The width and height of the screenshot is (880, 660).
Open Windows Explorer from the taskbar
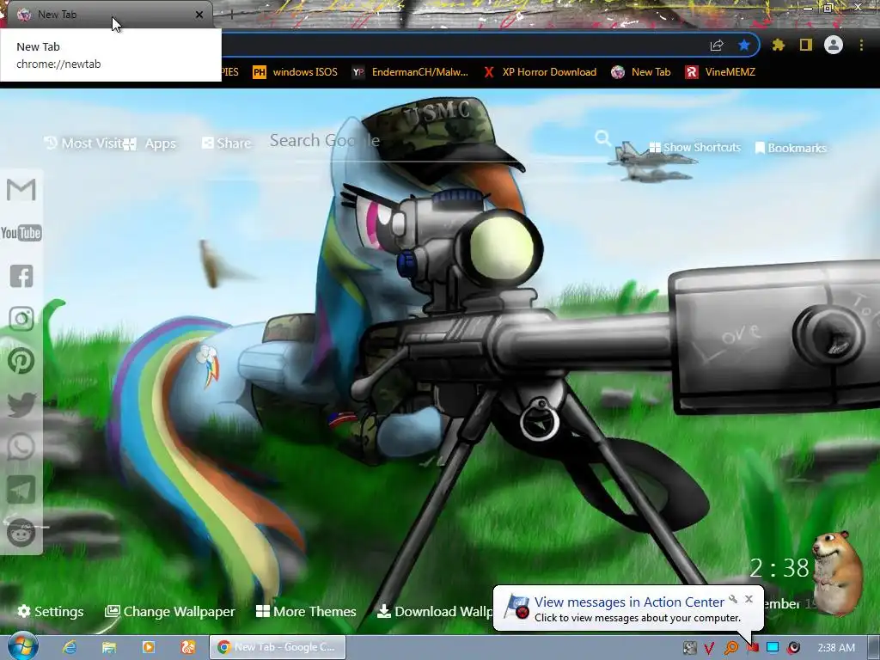[x=109, y=647]
